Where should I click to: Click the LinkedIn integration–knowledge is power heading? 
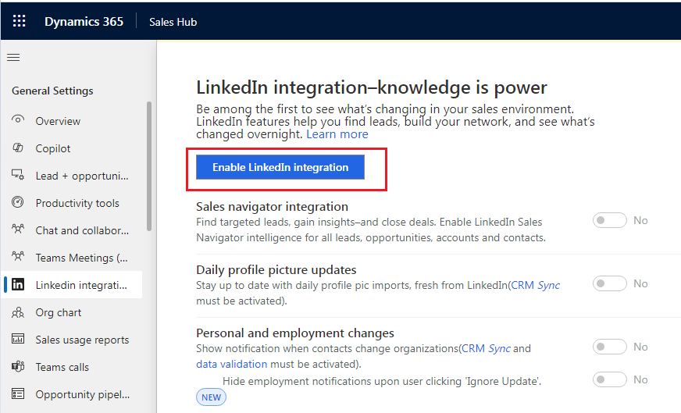coord(371,87)
